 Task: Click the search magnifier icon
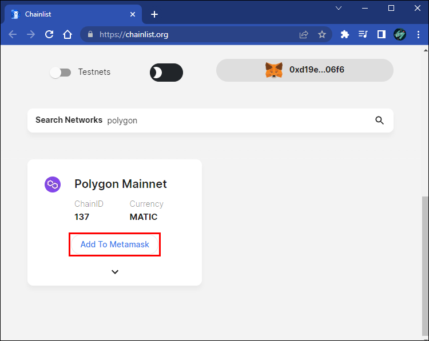click(379, 120)
